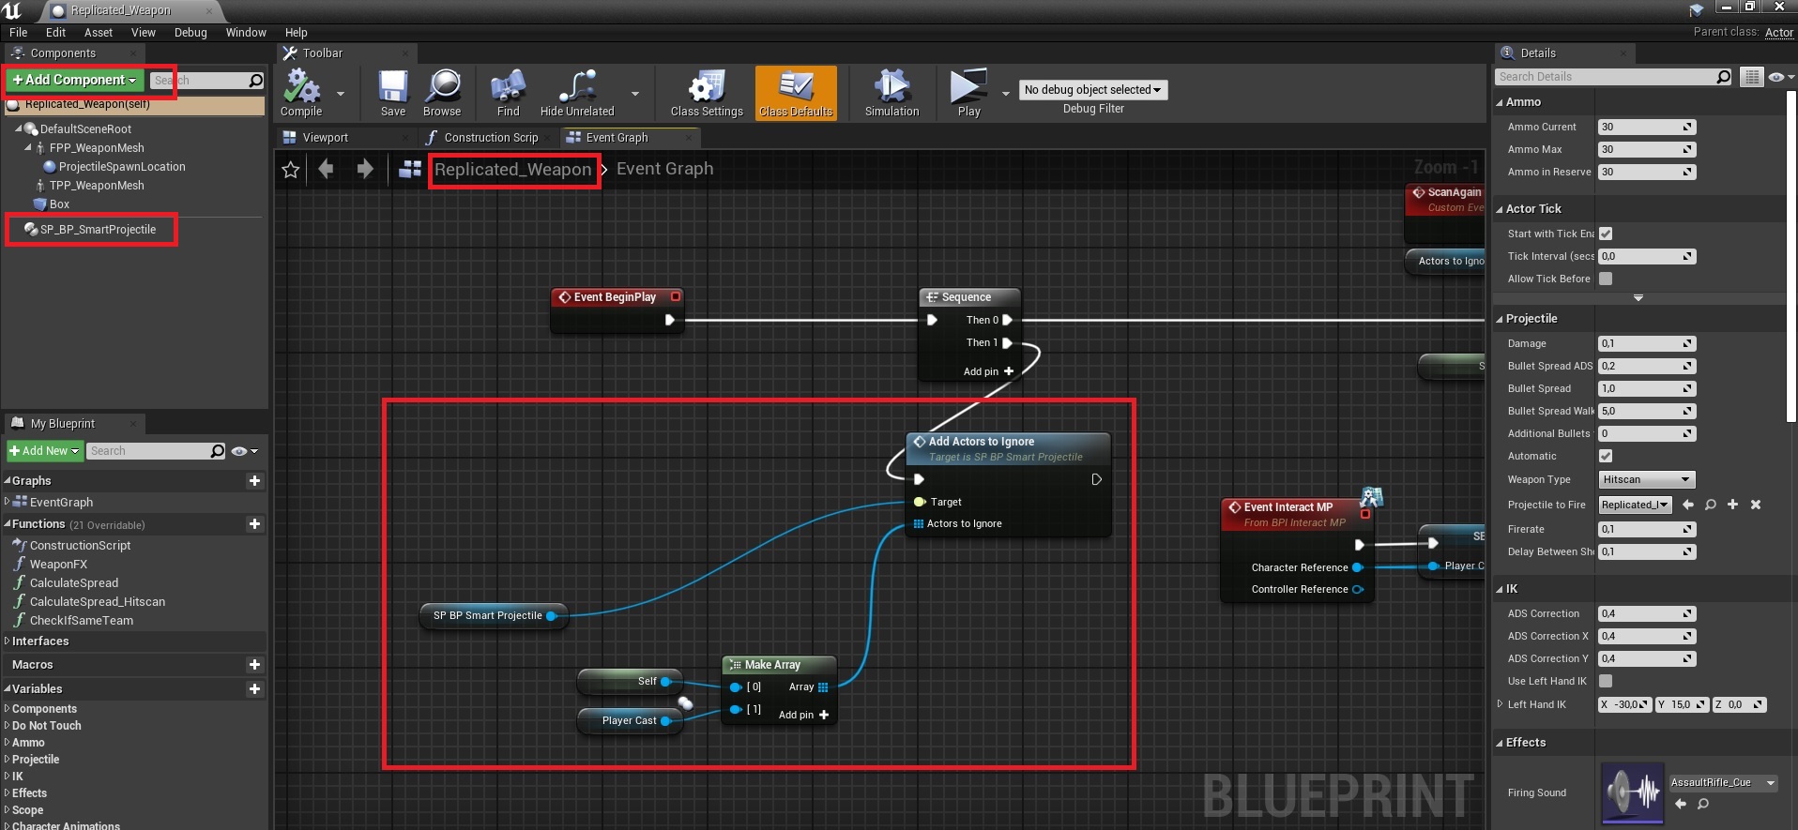The height and width of the screenshot is (830, 1798).
Task: Toggle Start with Tick Enabled checkbox
Action: (1606, 234)
